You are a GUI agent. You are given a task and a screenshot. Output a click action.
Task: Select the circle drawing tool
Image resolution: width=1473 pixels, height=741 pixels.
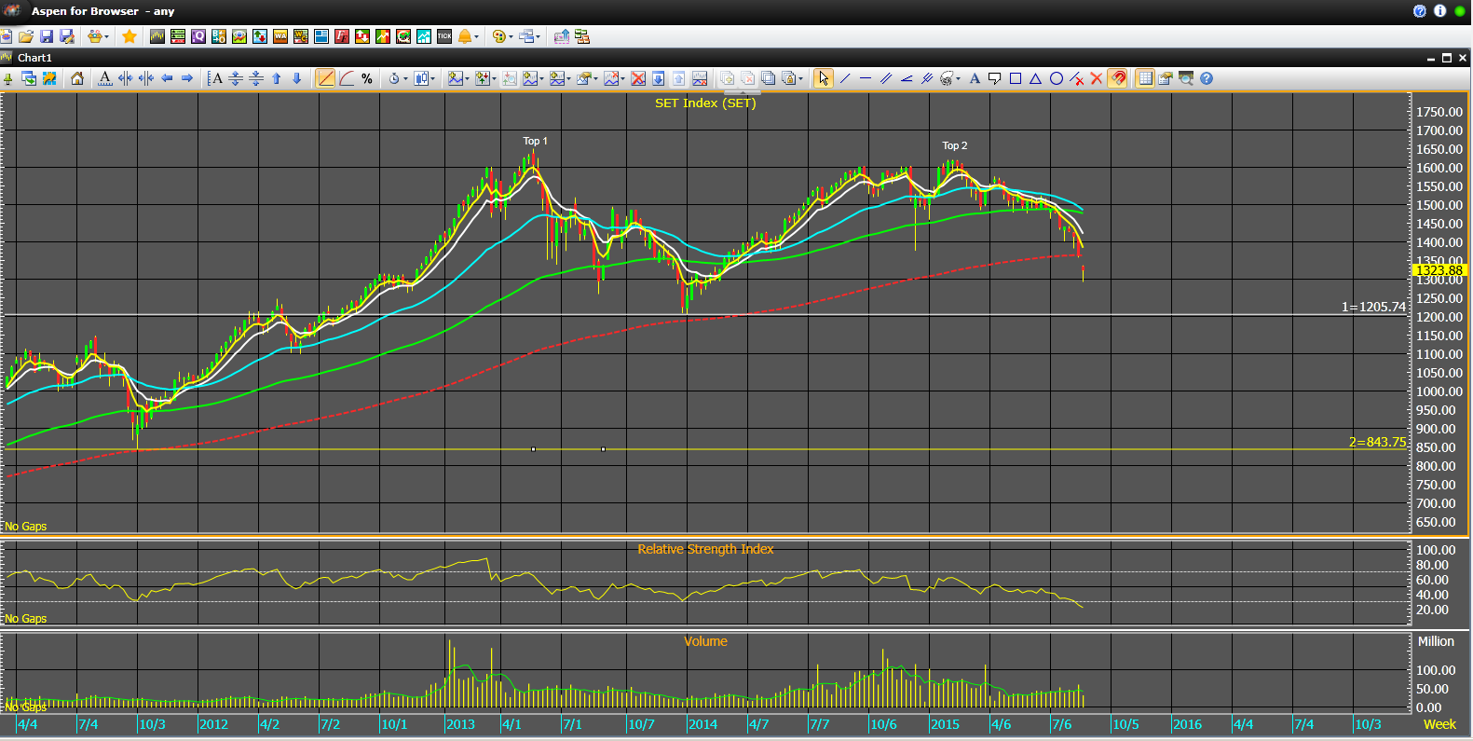[x=1057, y=78]
